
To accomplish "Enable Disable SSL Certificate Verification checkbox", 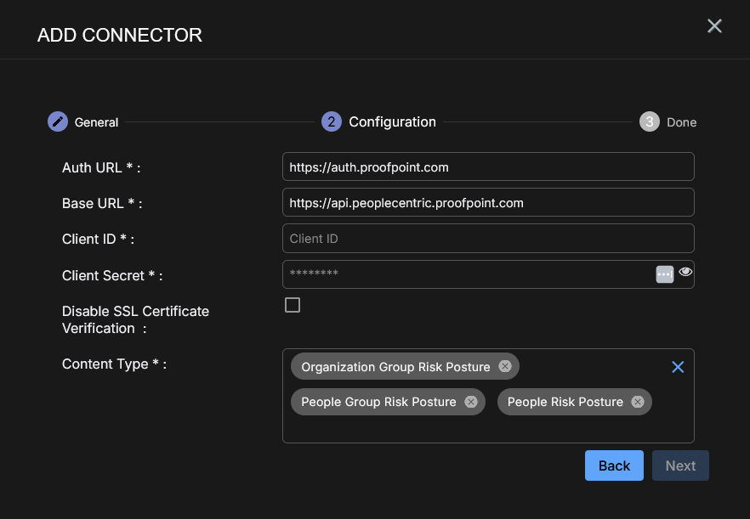I will 293,305.
